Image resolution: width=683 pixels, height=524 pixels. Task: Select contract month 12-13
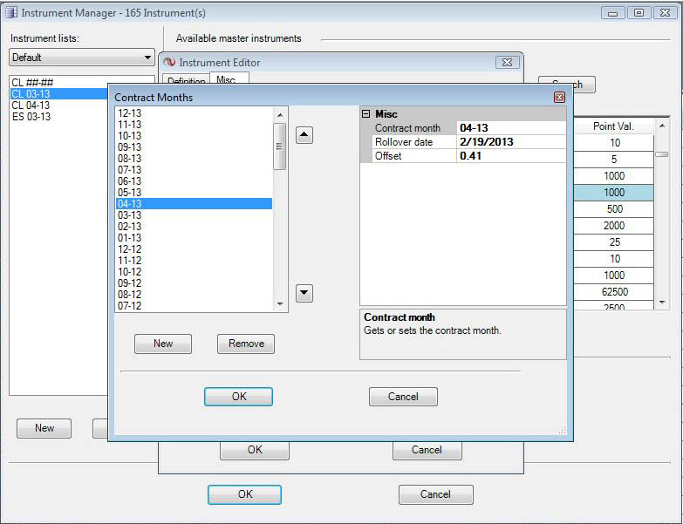tap(195, 113)
